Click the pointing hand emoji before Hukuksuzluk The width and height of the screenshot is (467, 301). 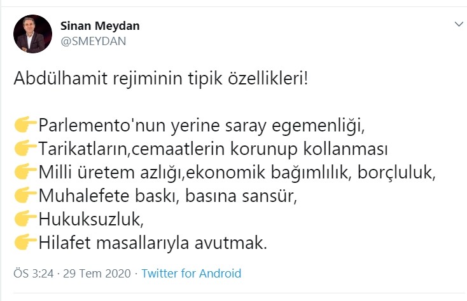pyautogui.click(x=25, y=218)
